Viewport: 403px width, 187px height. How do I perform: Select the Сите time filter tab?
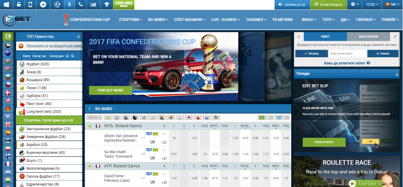tap(26, 56)
